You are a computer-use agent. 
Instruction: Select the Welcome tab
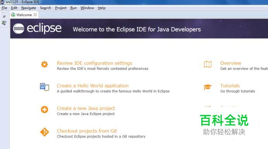pos(24,15)
